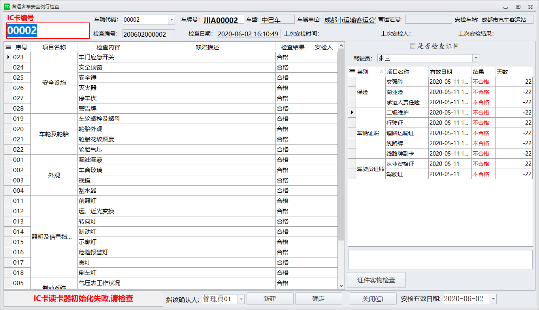Select row indicator for item 023

click(x=8, y=57)
